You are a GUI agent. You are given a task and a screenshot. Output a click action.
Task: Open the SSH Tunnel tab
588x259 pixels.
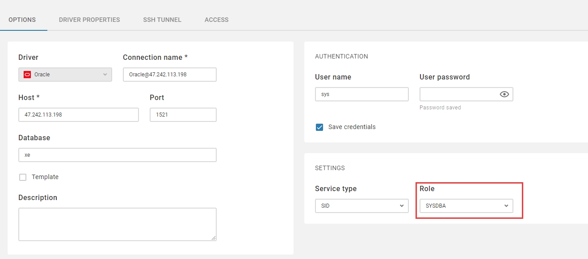pos(162,20)
